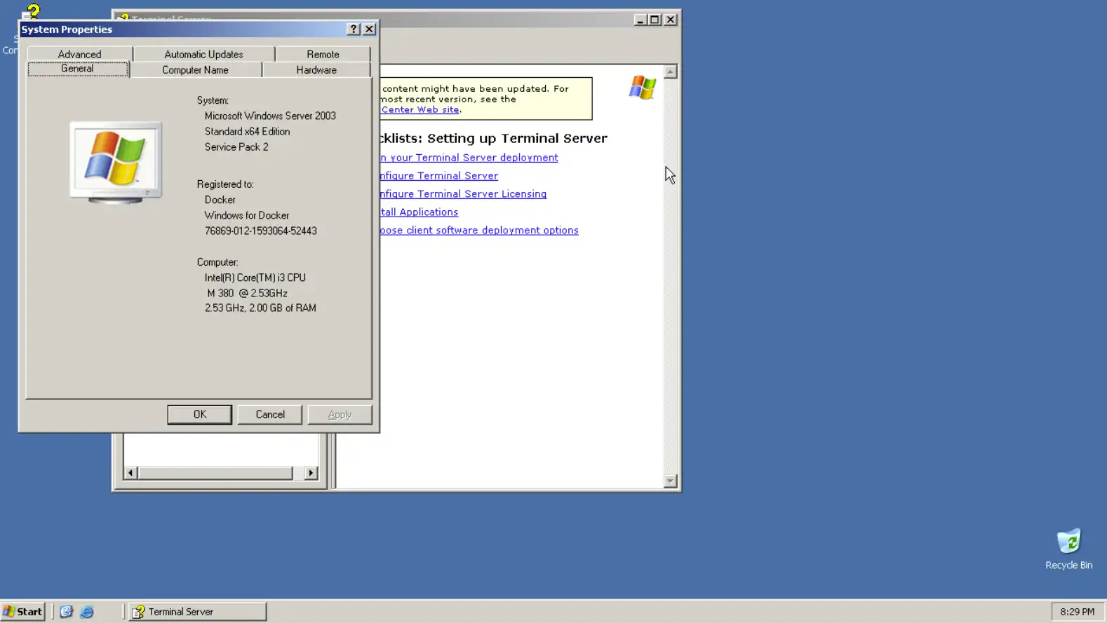Click the Windows flag logo in help pane
Viewport: 1107px width, 623px height.
point(642,88)
